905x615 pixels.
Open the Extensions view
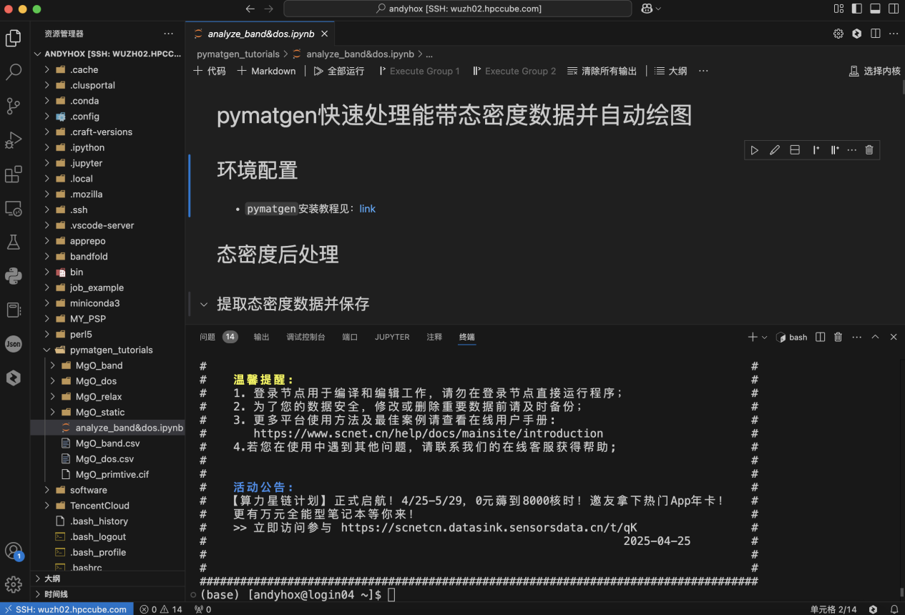pyautogui.click(x=14, y=174)
